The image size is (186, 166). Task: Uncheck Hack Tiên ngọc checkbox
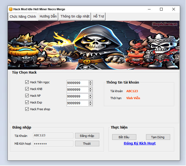tap(27, 82)
